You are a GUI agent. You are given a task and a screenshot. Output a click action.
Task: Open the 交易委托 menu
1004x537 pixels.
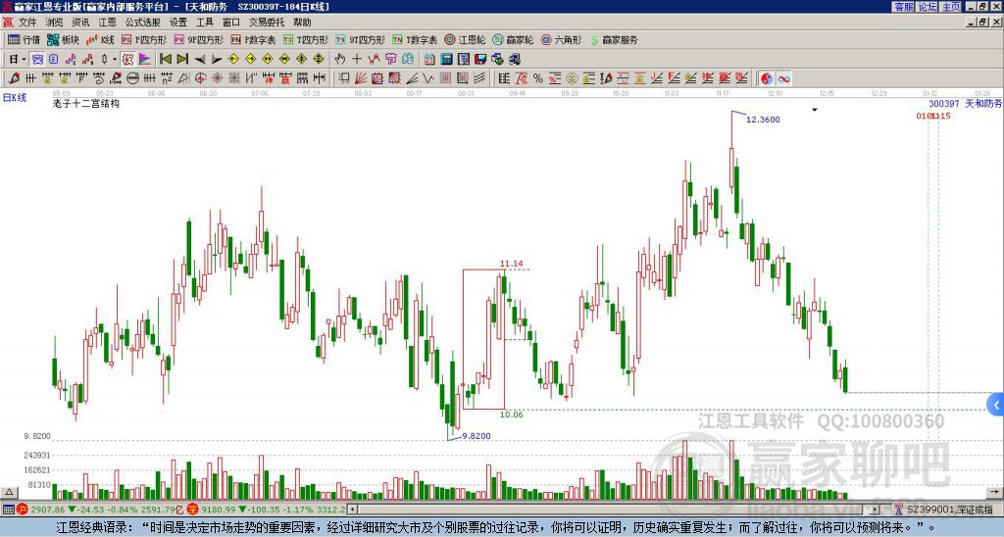coord(267,23)
